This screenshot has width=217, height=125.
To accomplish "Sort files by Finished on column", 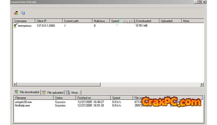I will pyautogui.click(x=93, y=98).
